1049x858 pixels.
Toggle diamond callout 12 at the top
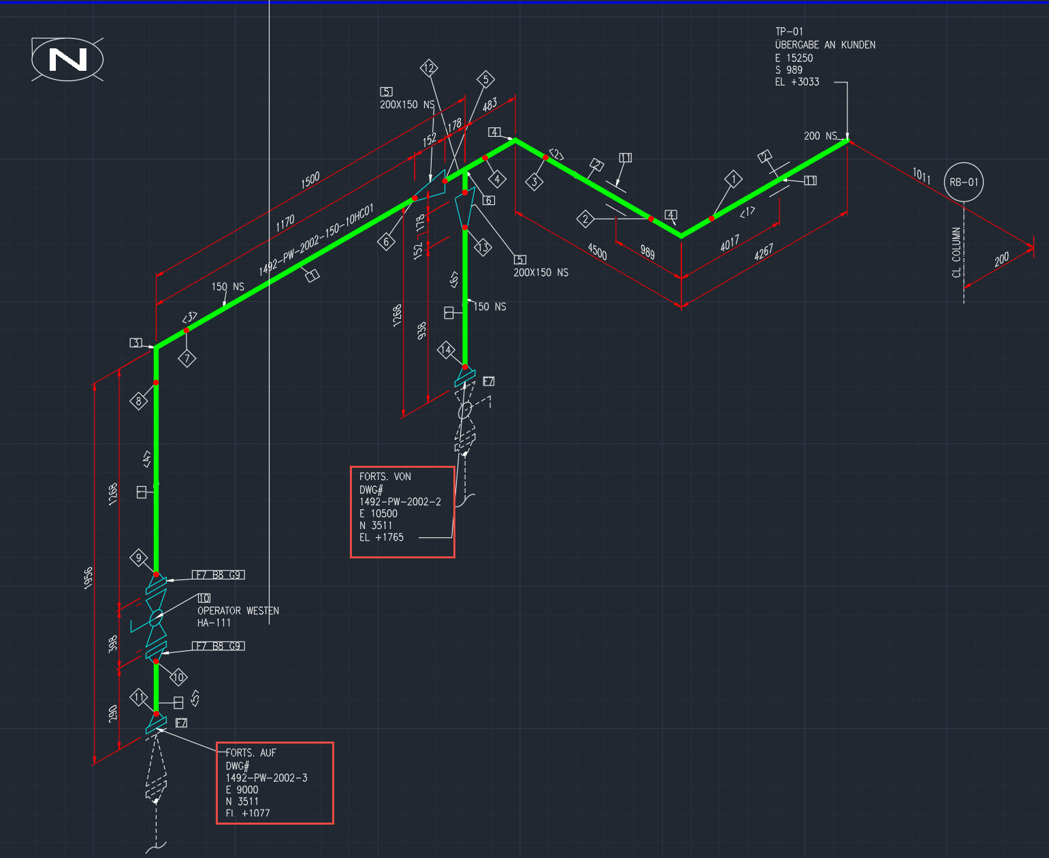(429, 67)
